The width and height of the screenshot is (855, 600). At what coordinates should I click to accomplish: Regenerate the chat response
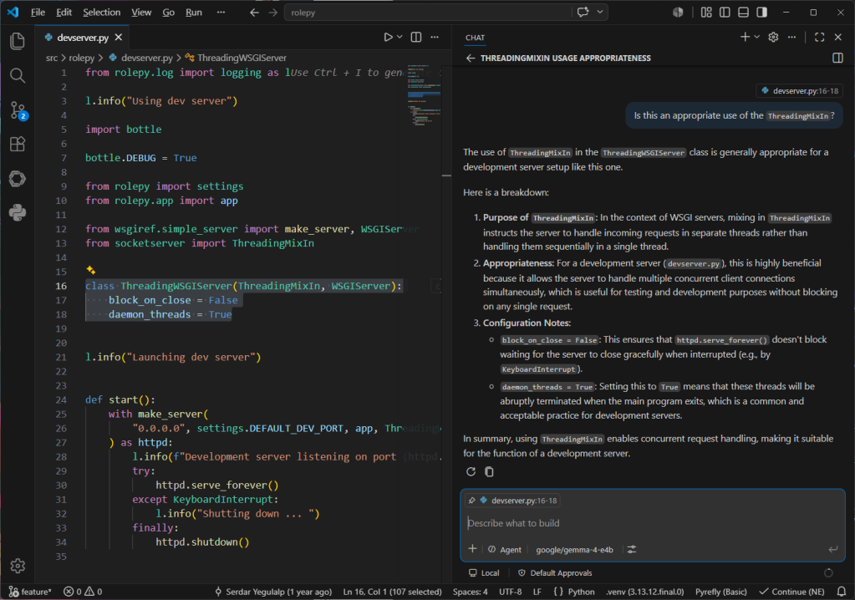click(x=471, y=472)
